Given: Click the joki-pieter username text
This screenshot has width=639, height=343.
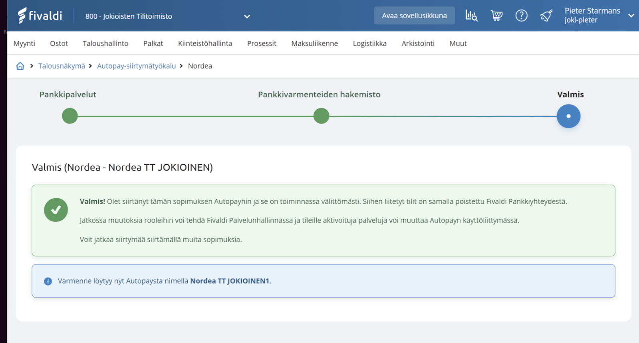Looking at the screenshot, I should [581, 20].
